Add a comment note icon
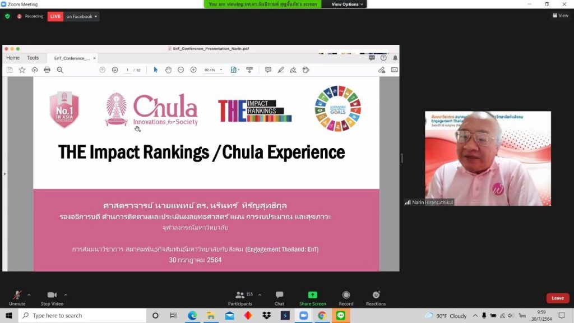Viewport: 574px width, 323px height. (x=268, y=70)
